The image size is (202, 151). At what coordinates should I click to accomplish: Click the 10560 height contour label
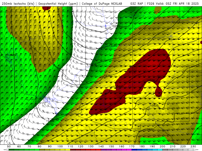tap(158, 96)
